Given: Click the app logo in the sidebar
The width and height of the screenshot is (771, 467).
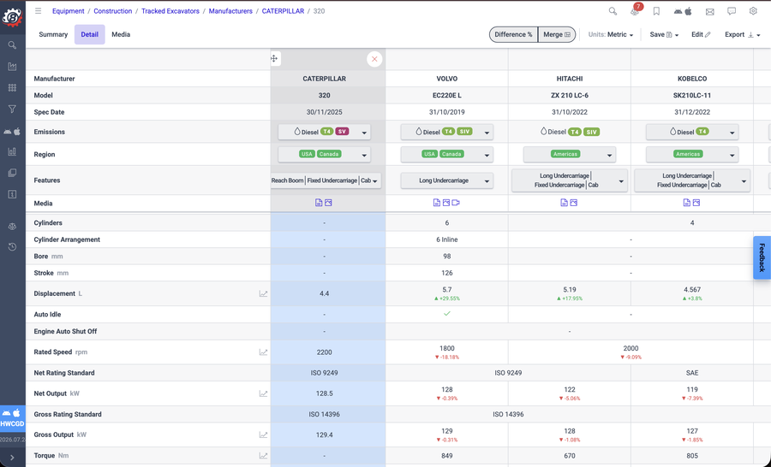Looking at the screenshot, I should click(12, 17).
